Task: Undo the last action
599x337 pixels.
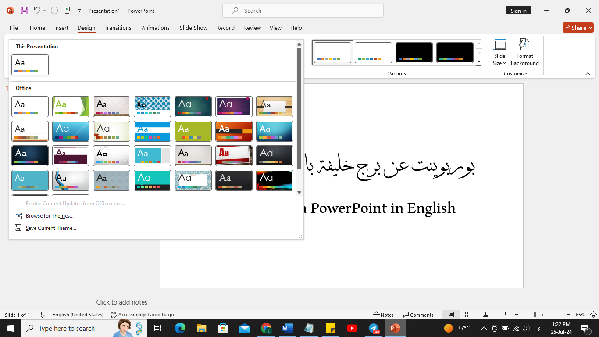Action: [37, 11]
